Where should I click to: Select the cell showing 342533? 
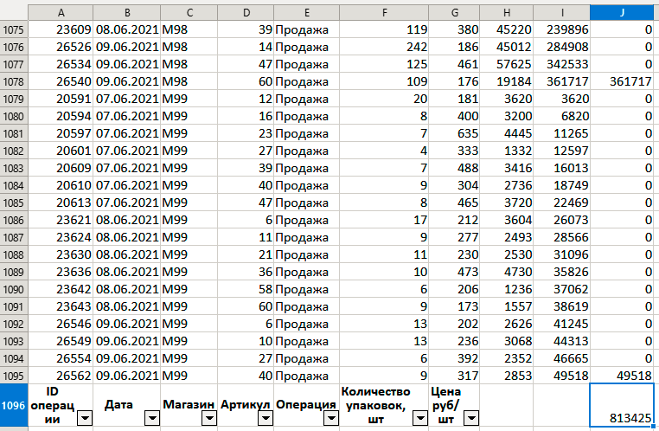(x=562, y=64)
